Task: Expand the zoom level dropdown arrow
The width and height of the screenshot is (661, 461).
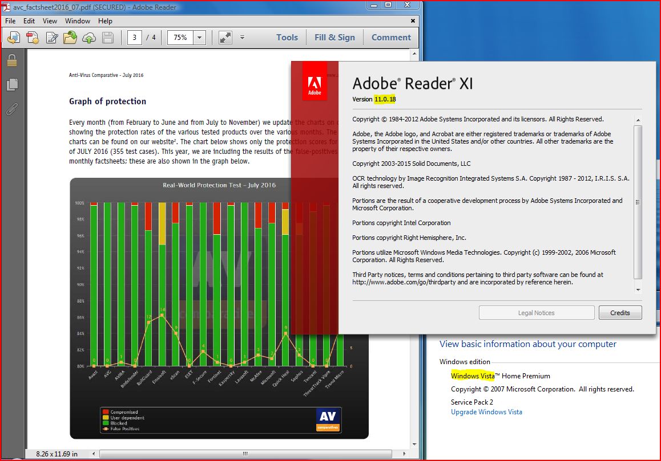Action: [x=199, y=38]
